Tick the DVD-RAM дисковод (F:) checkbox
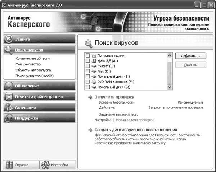Viewport: 216px width, 172px height. [x=87, y=82]
